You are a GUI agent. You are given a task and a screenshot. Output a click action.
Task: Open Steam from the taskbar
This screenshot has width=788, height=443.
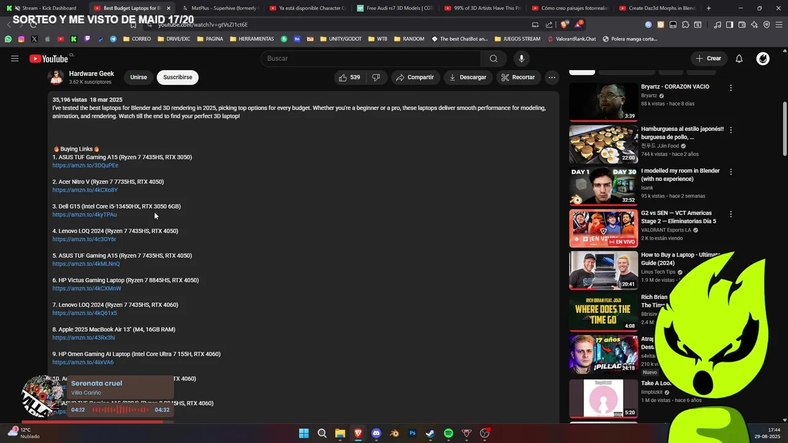click(x=430, y=433)
